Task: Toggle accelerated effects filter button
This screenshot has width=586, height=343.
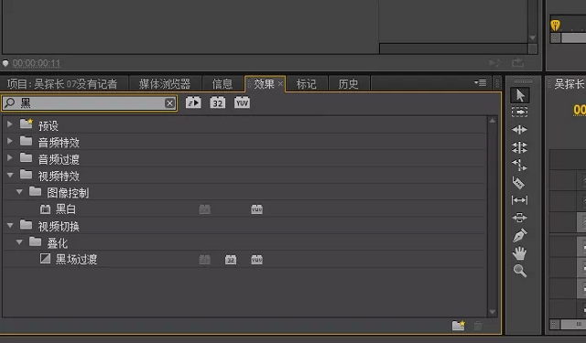Action: pyautogui.click(x=193, y=102)
